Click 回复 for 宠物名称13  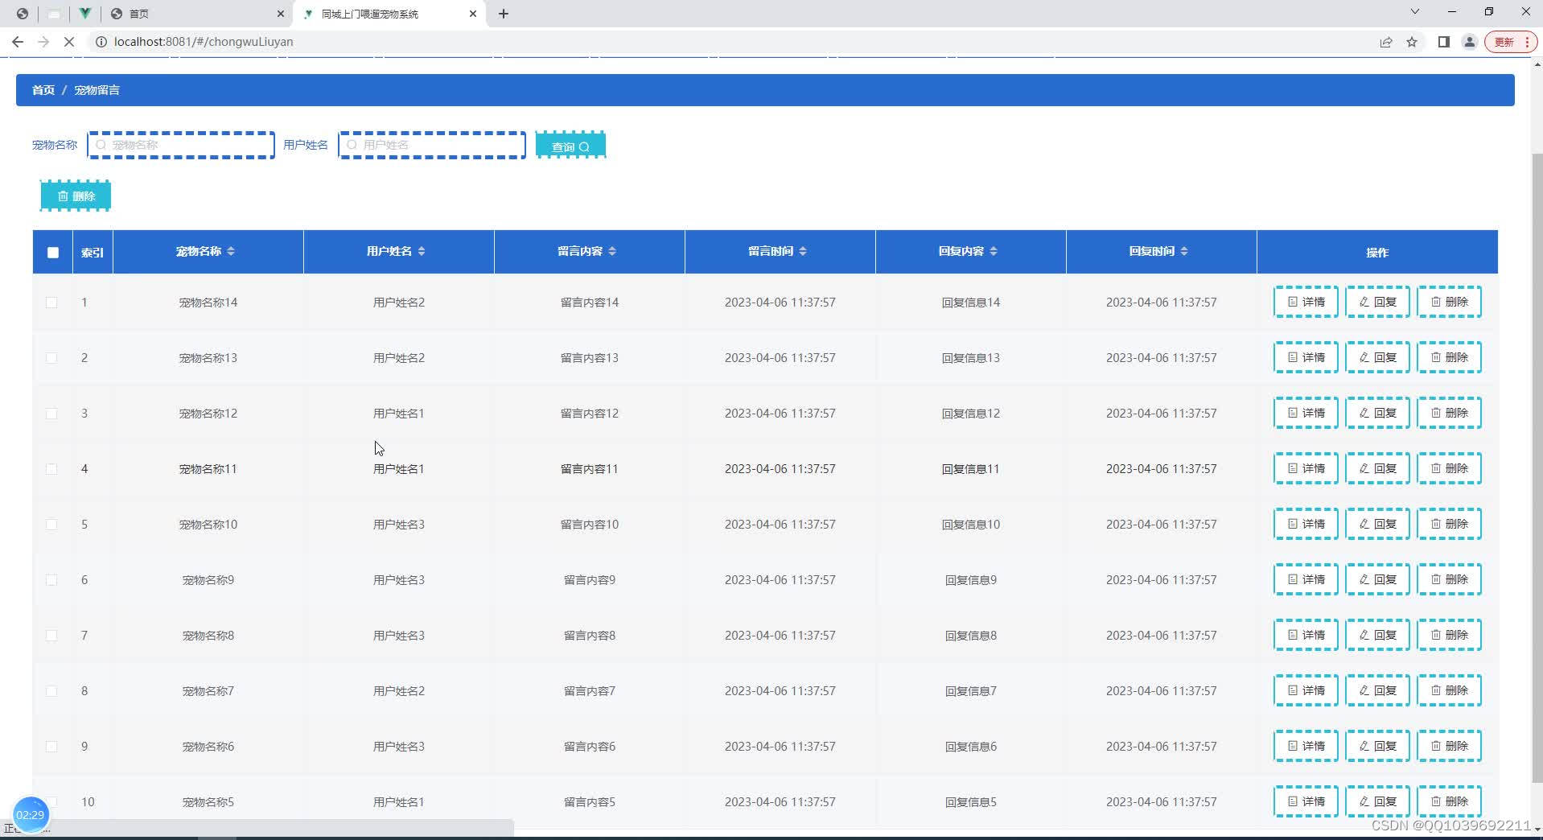(1377, 357)
